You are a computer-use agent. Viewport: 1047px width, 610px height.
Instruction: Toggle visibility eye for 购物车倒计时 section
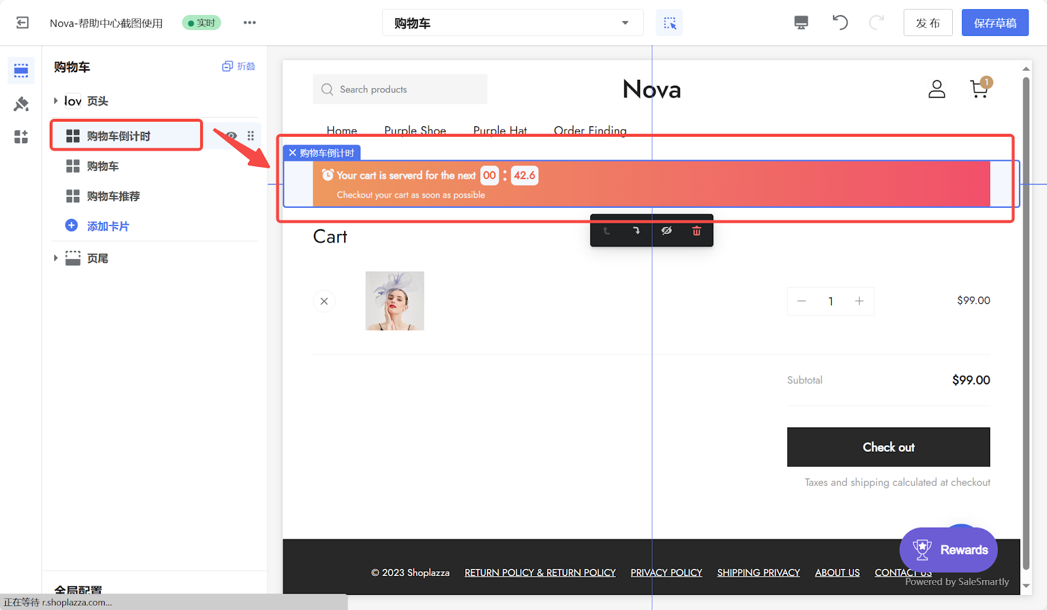(x=231, y=136)
